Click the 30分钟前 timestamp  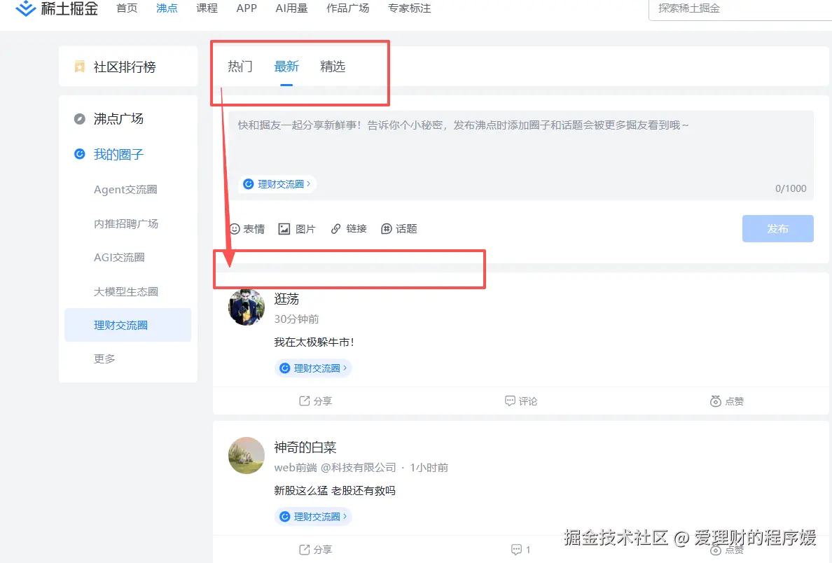pos(297,319)
